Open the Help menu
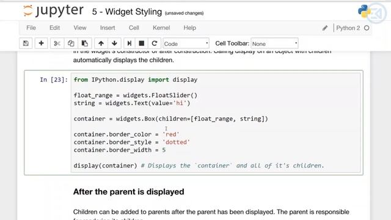This screenshot has width=391, height=220. coord(190,28)
